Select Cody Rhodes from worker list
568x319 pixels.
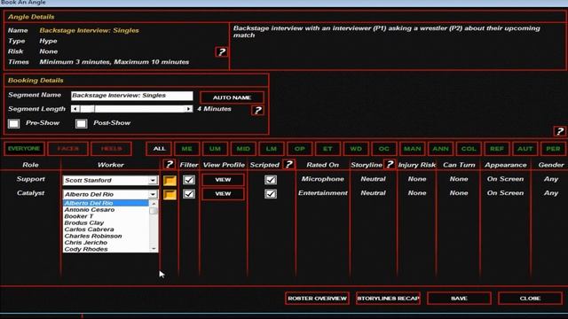(106, 249)
